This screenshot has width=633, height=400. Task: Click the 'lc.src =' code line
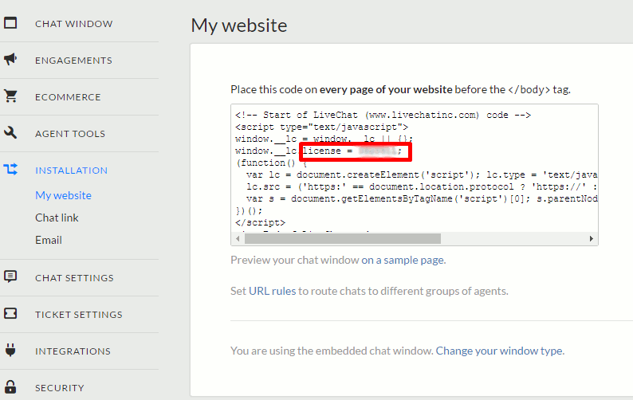[422, 187]
